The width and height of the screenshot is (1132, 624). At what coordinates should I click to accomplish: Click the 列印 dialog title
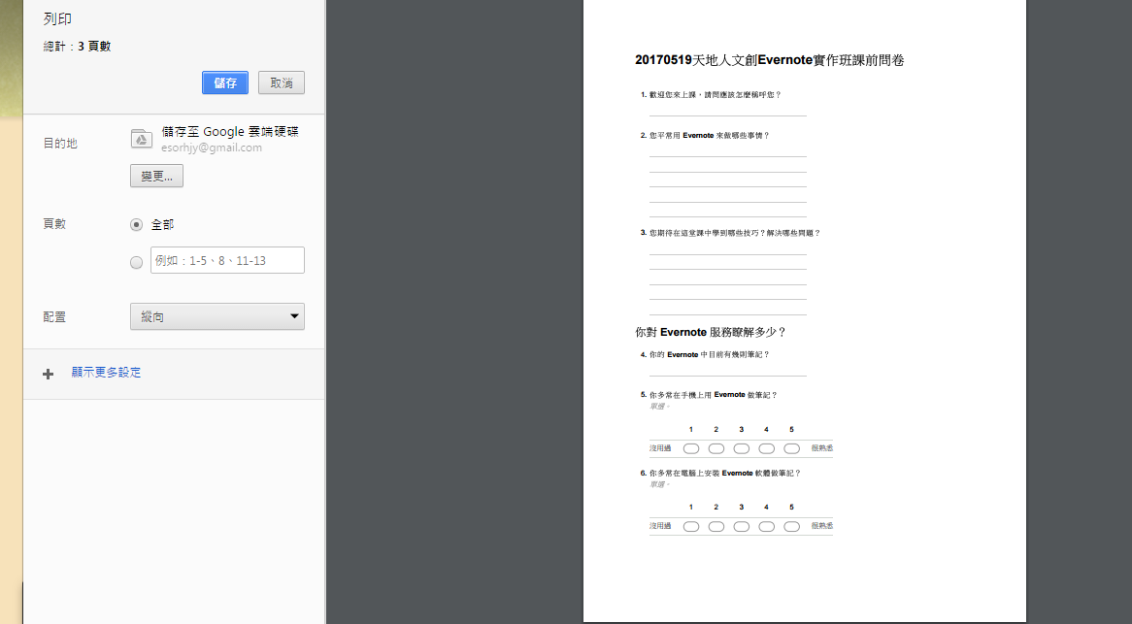[57, 18]
